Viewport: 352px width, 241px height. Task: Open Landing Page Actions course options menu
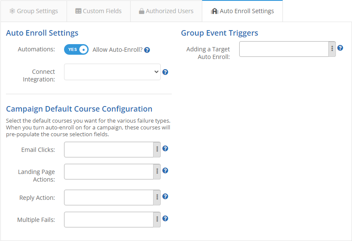(157, 171)
